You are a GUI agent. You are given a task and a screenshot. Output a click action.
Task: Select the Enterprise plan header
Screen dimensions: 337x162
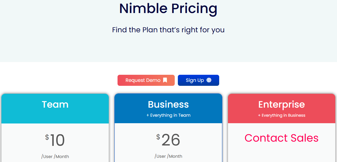(281, 108)
